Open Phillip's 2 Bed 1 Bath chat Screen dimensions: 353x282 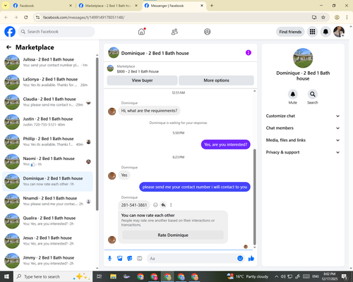point(47,142)
